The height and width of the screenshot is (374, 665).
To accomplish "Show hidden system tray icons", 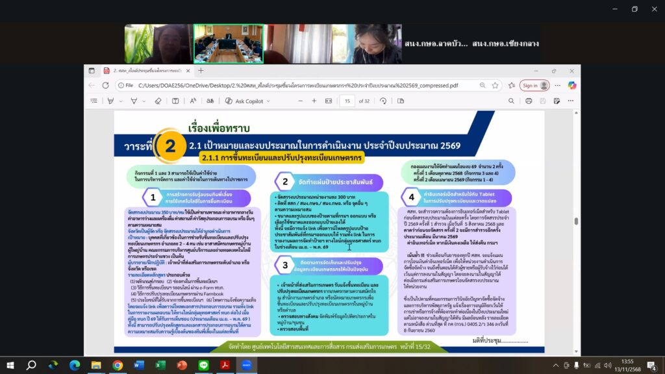I will click(x=556, y=365).
